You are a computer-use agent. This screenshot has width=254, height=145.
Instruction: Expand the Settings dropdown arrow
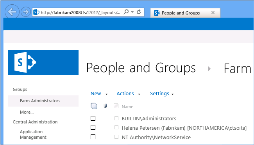tap(172, 94)
